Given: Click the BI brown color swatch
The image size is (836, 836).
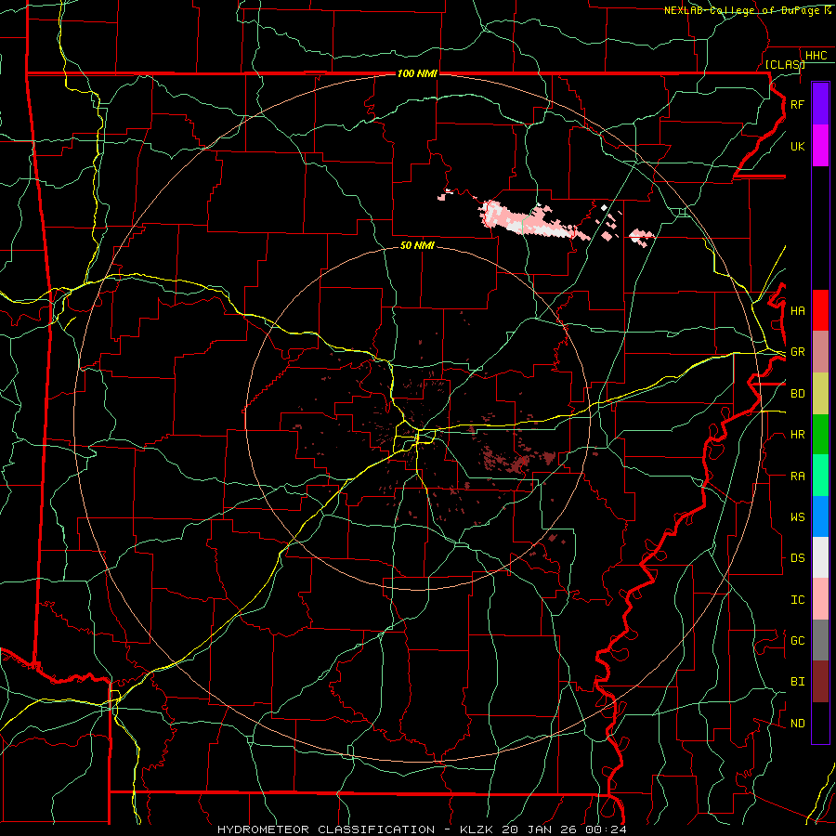Looking at the screenshot, I should [x=820, y=682].
